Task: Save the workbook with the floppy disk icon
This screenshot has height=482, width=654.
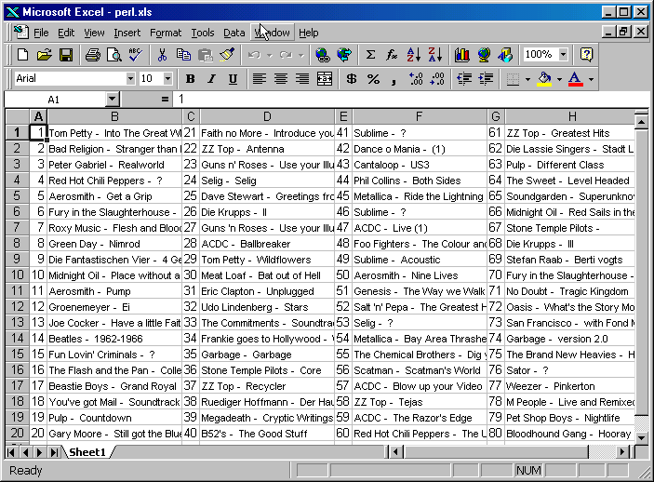Action: 66,55
